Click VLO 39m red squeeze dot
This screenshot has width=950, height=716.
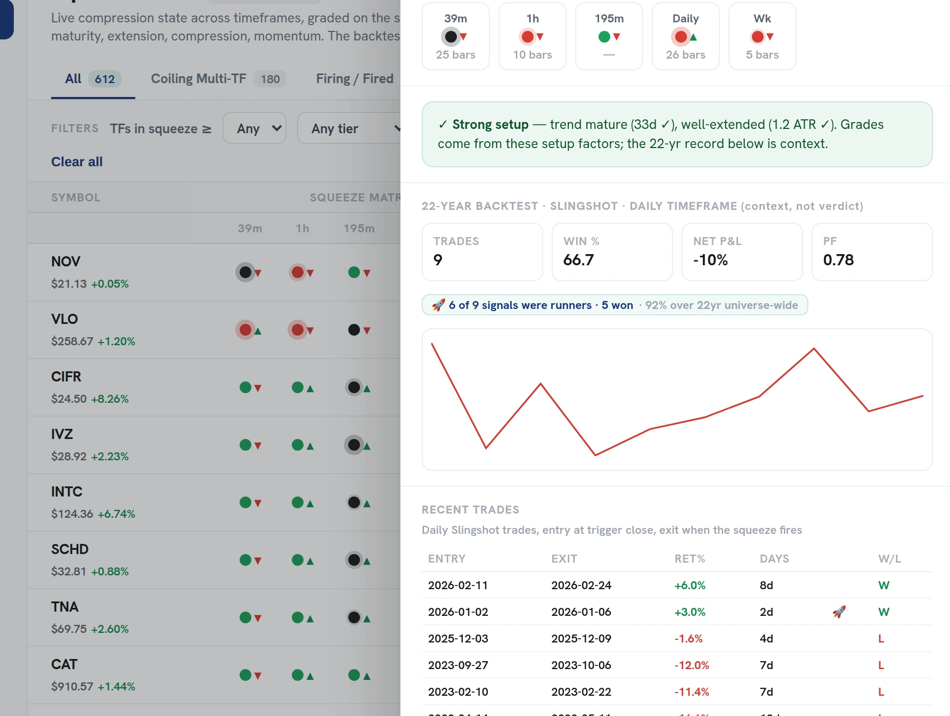pyautogui.click(x=245, y=330)
